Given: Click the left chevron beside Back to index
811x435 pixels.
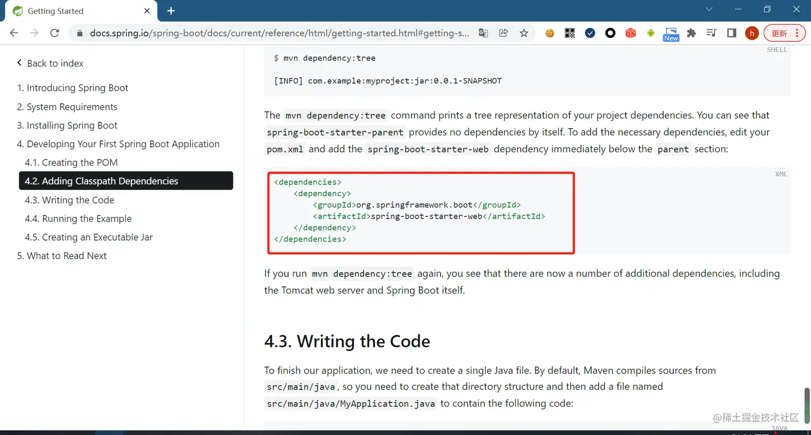Looking at the screenshot, I should click(19, 63).
